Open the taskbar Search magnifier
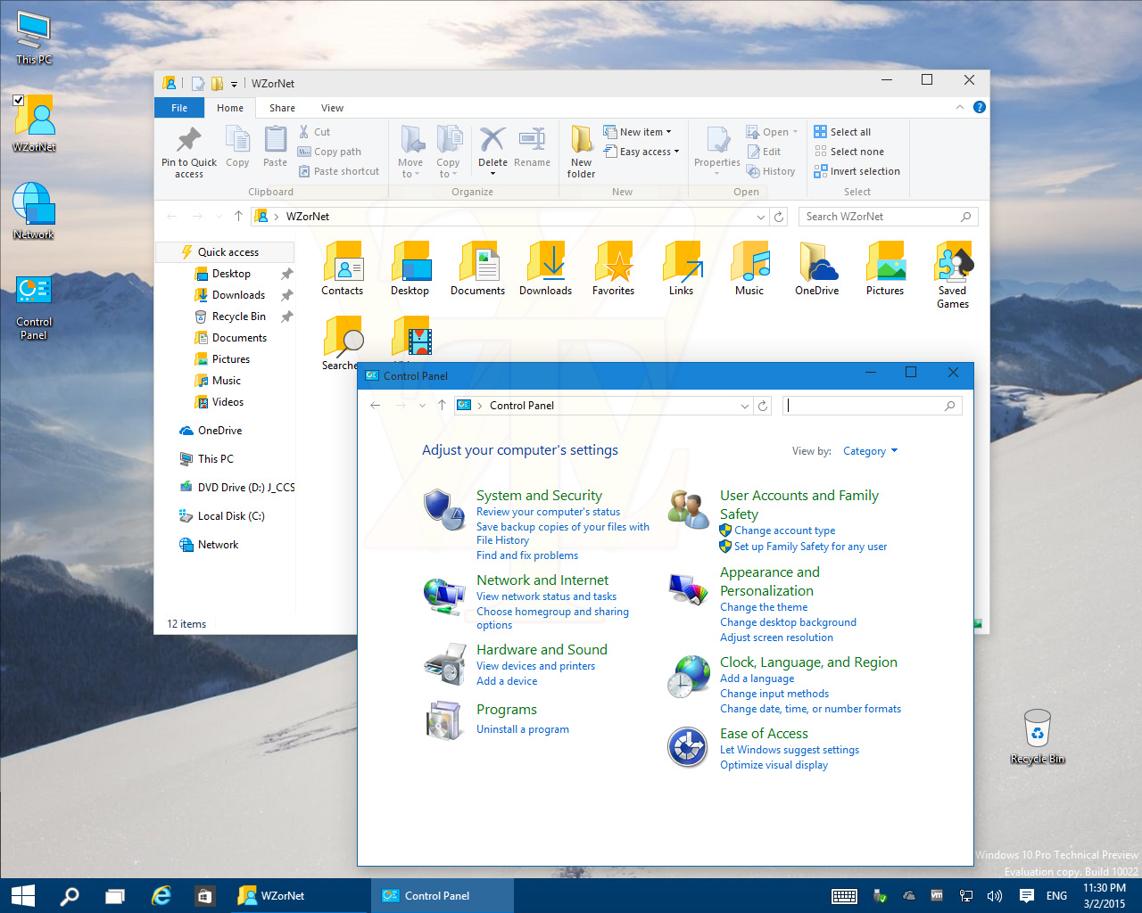 70,896
